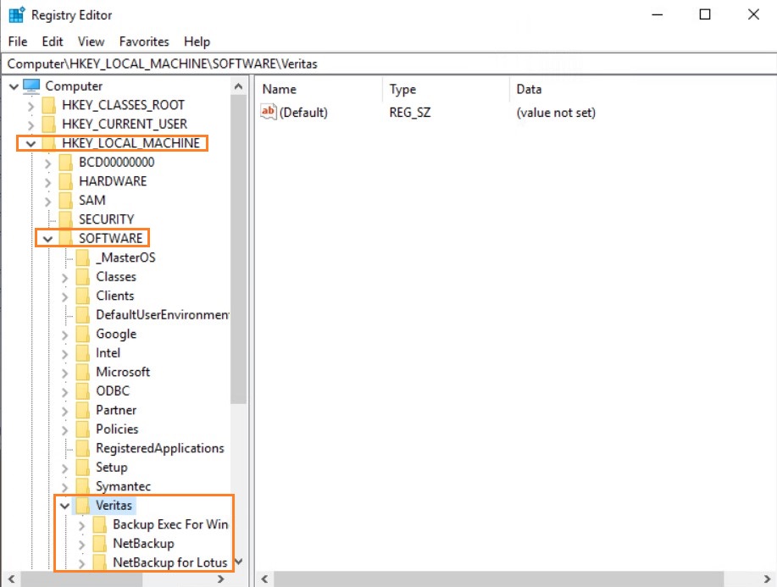Click the tree pane scroll down arrow
This screenshot has height=587, width=777.
(x=238, y=562)
